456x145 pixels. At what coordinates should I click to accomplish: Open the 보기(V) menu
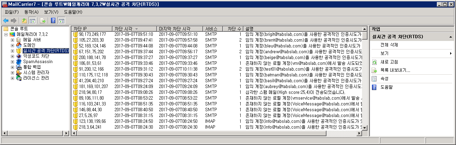51,12
